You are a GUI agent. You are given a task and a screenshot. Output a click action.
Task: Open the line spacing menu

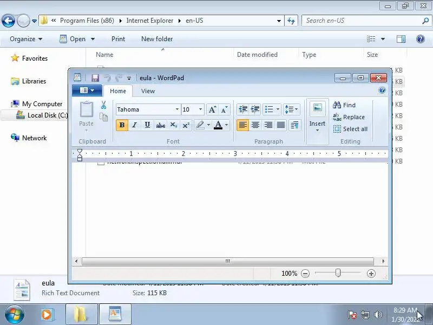click(291, 109)
